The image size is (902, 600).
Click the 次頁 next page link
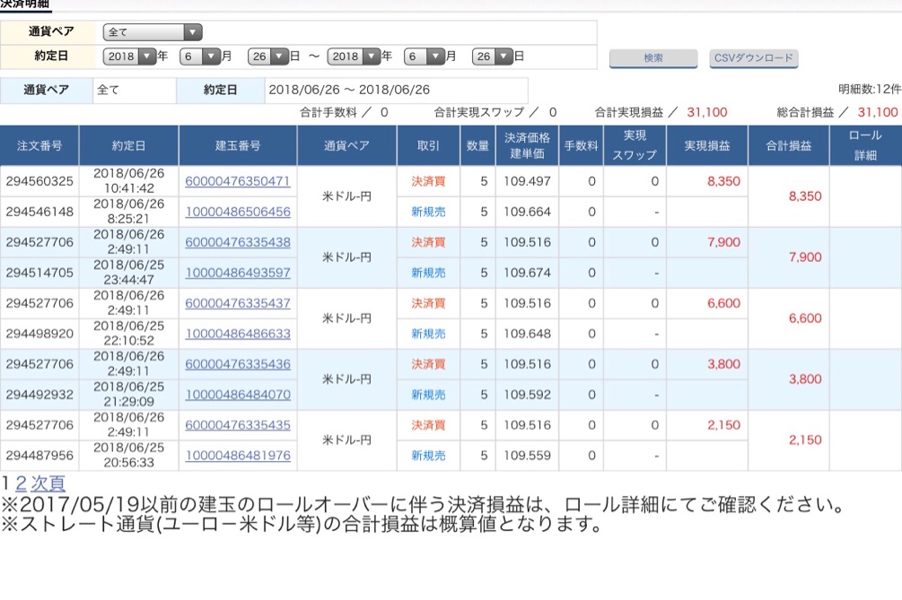(48, 483)
